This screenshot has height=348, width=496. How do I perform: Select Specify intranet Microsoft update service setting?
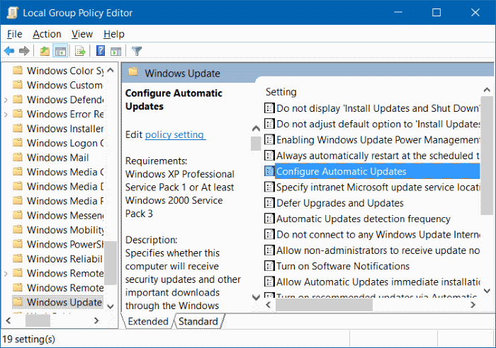tap(372, 187)
